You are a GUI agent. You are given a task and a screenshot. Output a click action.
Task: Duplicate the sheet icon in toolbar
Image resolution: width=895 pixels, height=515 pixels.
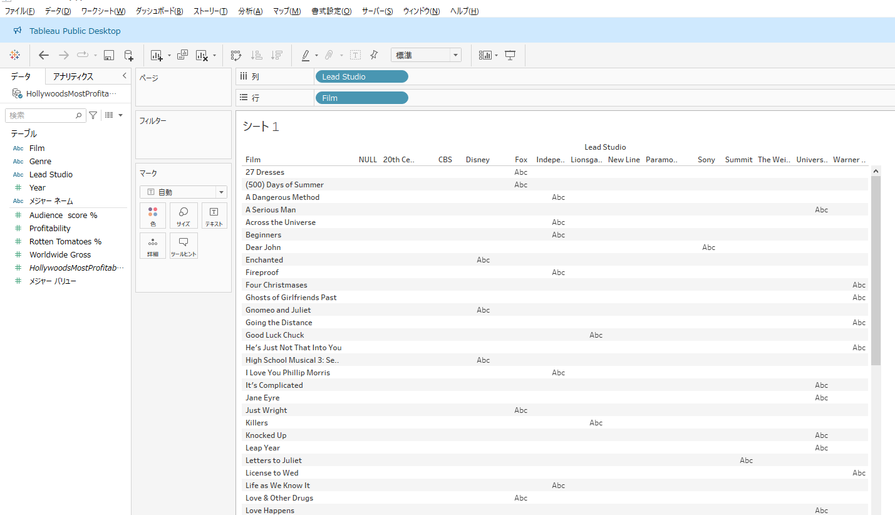[182, 55]
